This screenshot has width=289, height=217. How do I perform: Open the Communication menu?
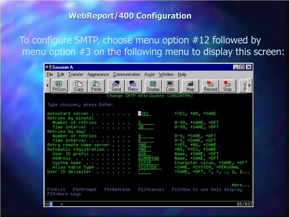click(127, 74)
